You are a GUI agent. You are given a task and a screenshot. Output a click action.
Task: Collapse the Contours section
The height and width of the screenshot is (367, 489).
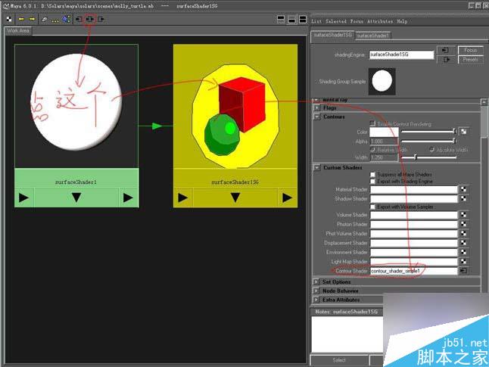pyautogui.click(x=317, y=117)
